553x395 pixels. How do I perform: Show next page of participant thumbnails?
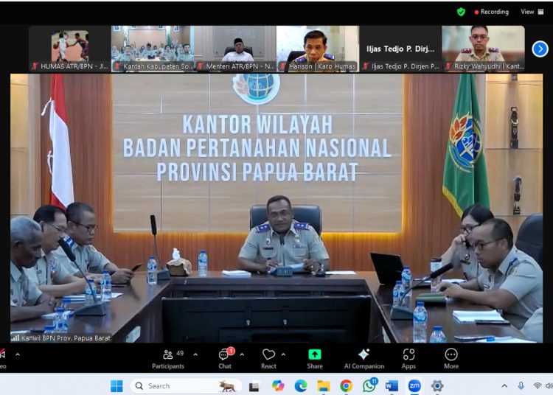pyautogui.click(x=540, y=49)
